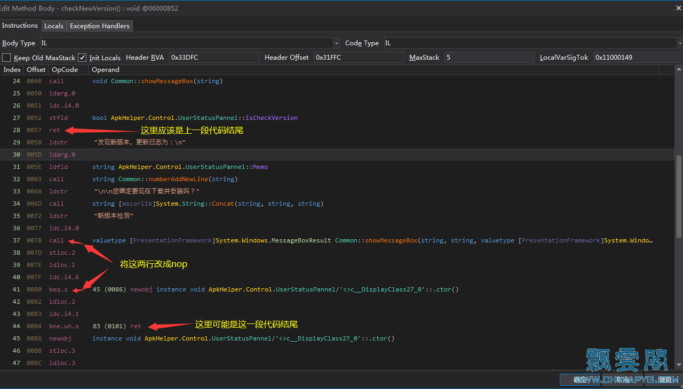Select the ldc.i4.6 opcode at index 40
This screenshot has height=389, width=683.
[63, 277]
